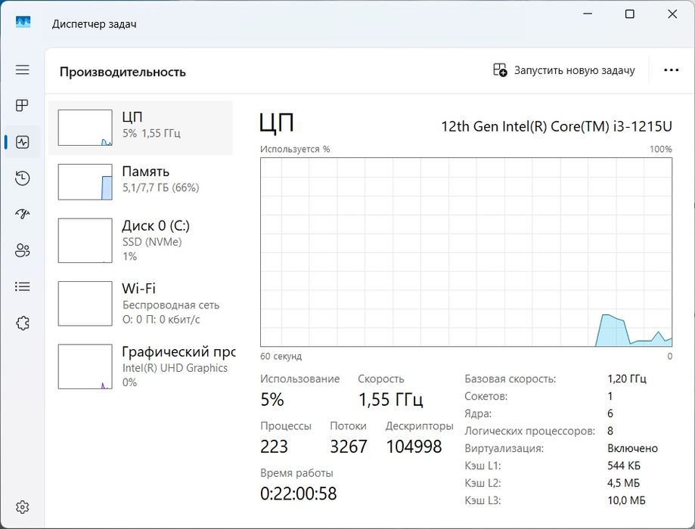695x529 pixels.
Task: Open the Startup apps page icon
Action: 23,215
